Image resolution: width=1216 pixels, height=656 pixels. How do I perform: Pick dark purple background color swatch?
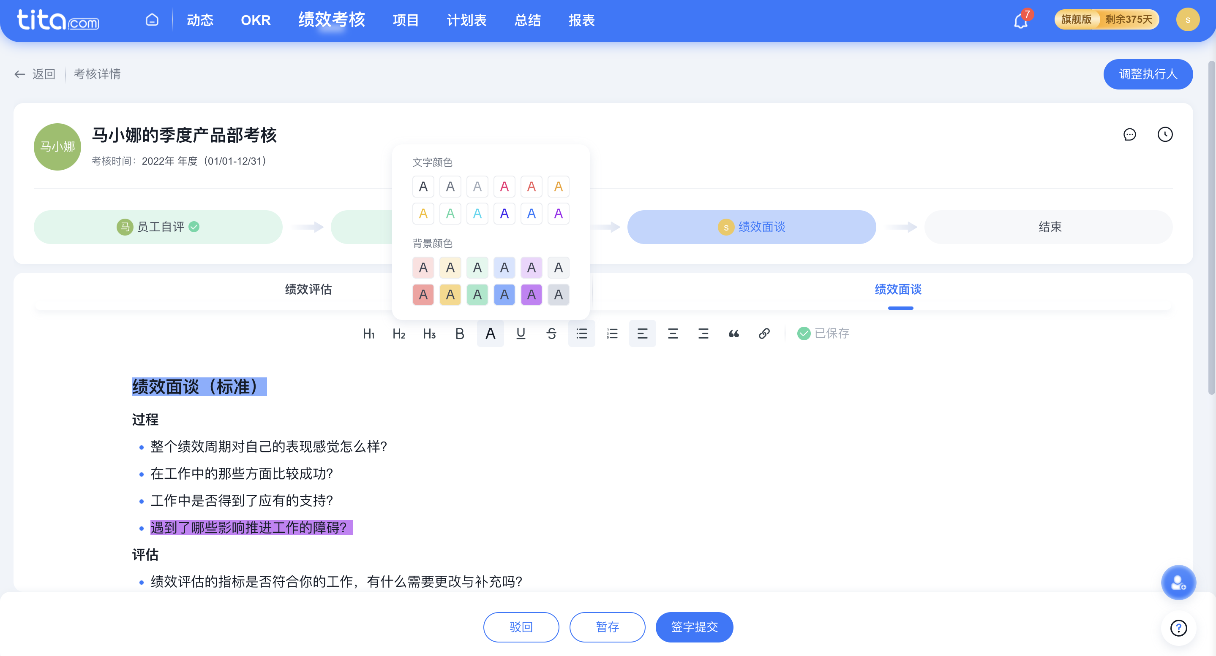click(532, 295)
